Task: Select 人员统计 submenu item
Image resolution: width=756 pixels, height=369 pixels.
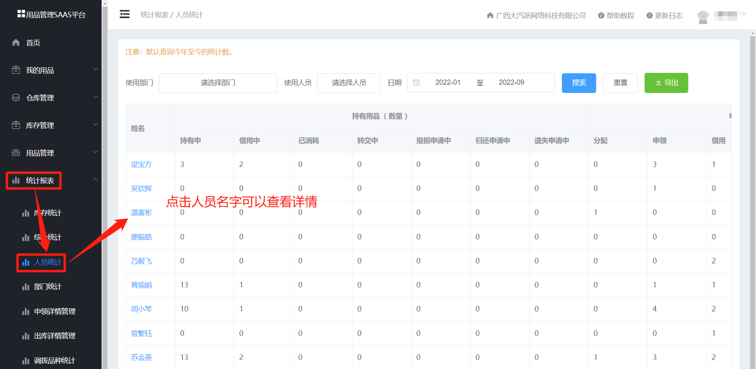Action: point(48,262)
